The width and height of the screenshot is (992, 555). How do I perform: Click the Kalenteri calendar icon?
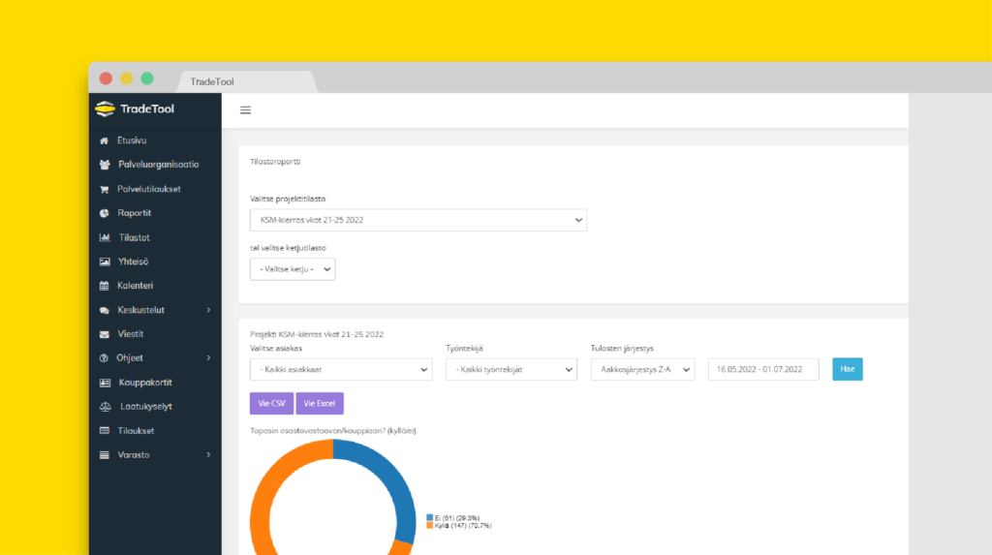(x=105, y=286)
